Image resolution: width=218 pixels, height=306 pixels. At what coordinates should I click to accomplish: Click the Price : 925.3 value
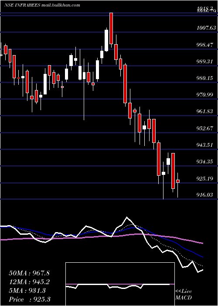31,299
